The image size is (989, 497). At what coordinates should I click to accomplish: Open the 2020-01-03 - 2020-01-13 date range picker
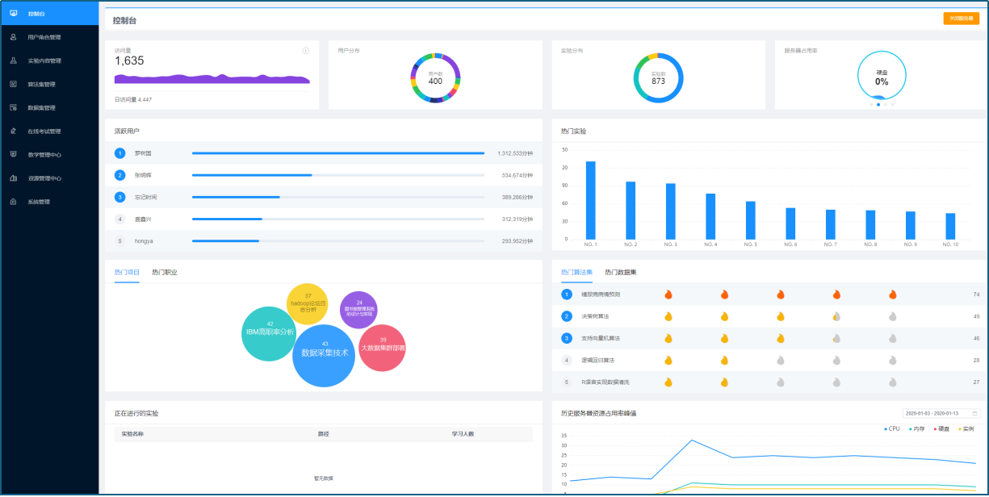(941, 413)
